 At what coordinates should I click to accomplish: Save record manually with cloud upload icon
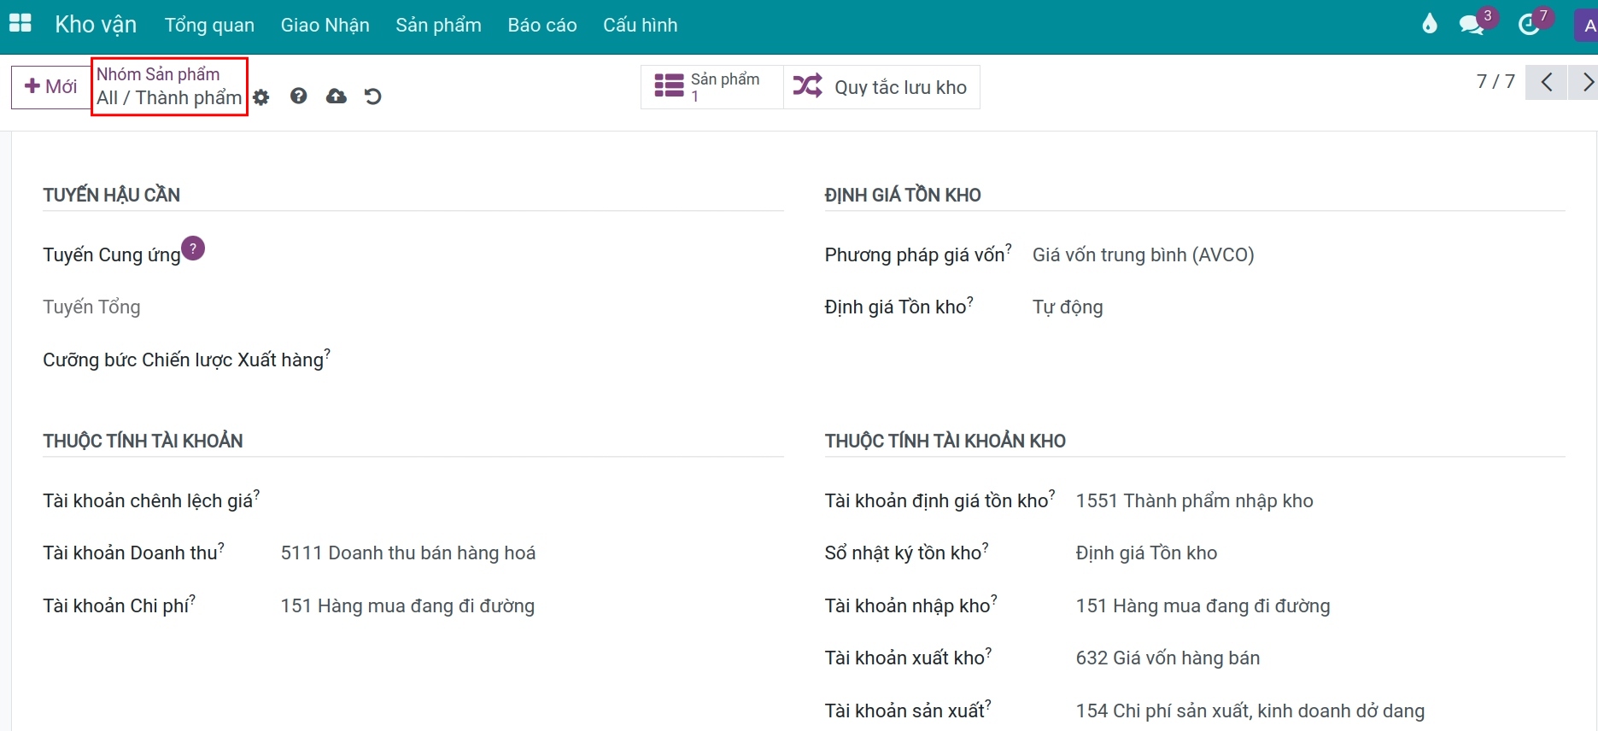point(337,96)
